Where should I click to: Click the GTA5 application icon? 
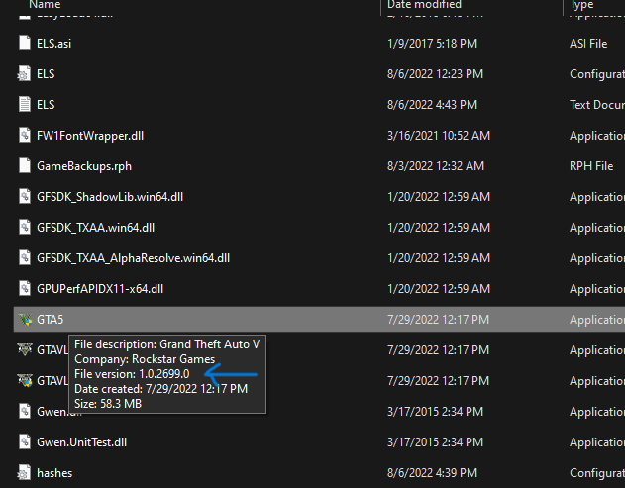tap(25, 320)
